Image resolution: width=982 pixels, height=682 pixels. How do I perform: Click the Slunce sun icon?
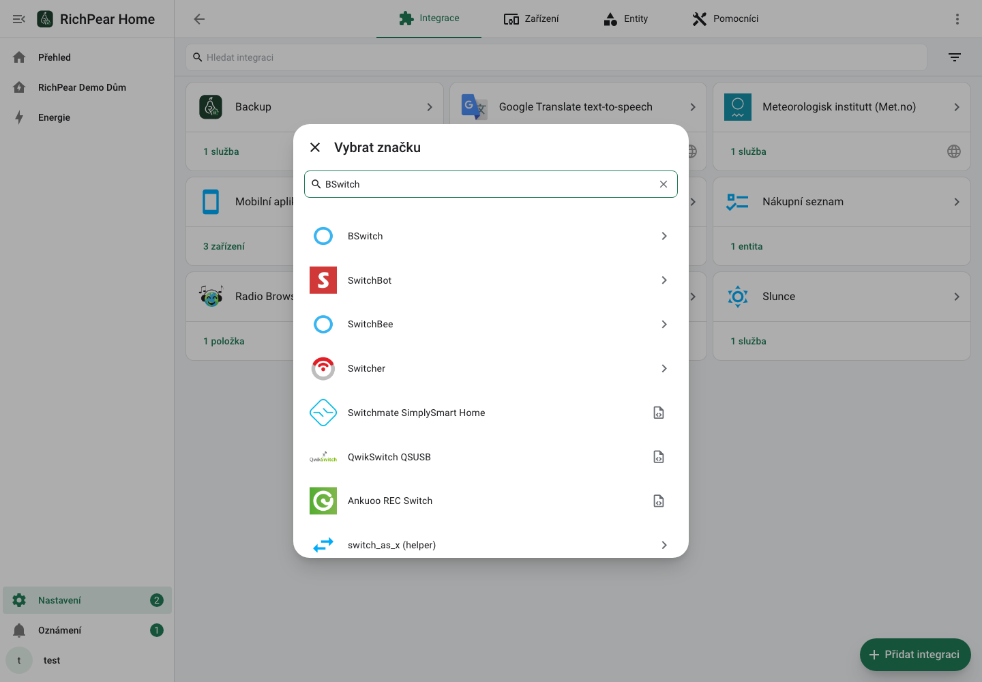click(738, 297)
